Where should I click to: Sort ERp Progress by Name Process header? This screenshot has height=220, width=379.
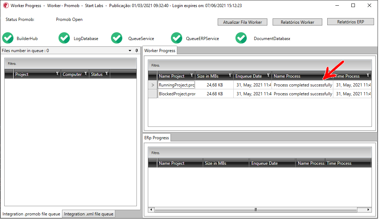311,163
